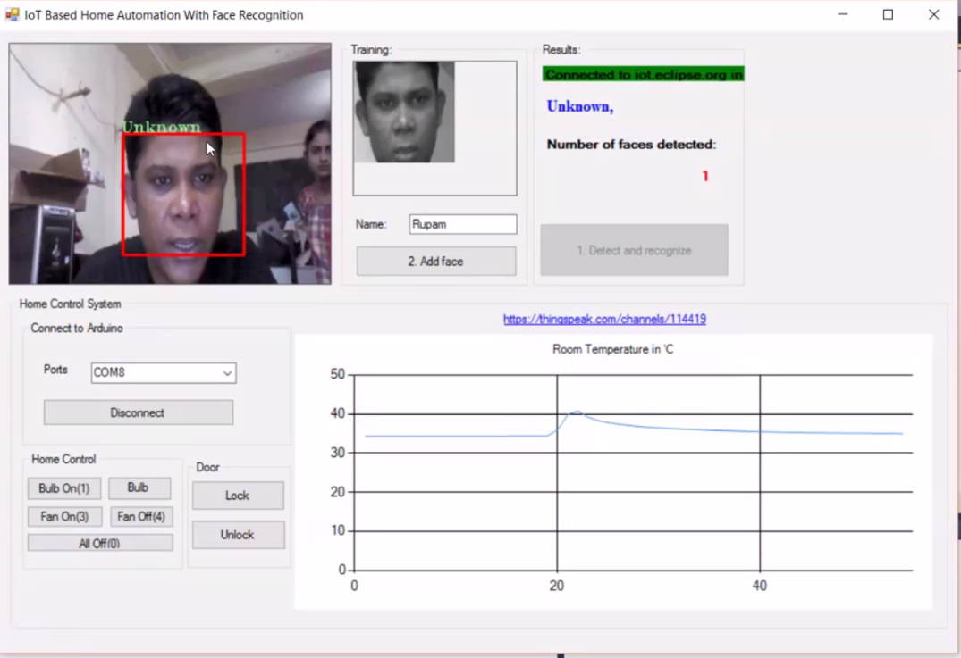
Task: Expand the Ports COM8 dropdown
Action: (x=227, y=373)
